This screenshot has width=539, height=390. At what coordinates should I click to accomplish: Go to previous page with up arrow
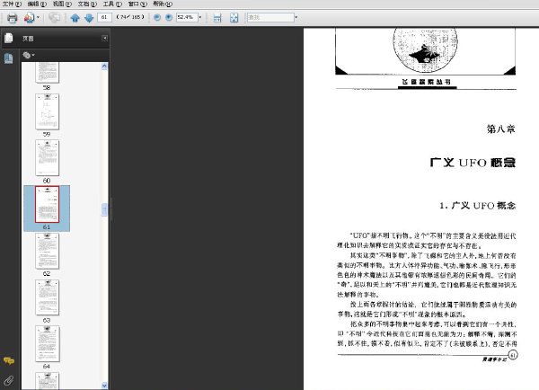point(75,18)
